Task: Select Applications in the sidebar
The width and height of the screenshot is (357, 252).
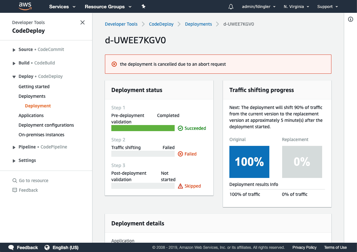Action: (31, 115)
